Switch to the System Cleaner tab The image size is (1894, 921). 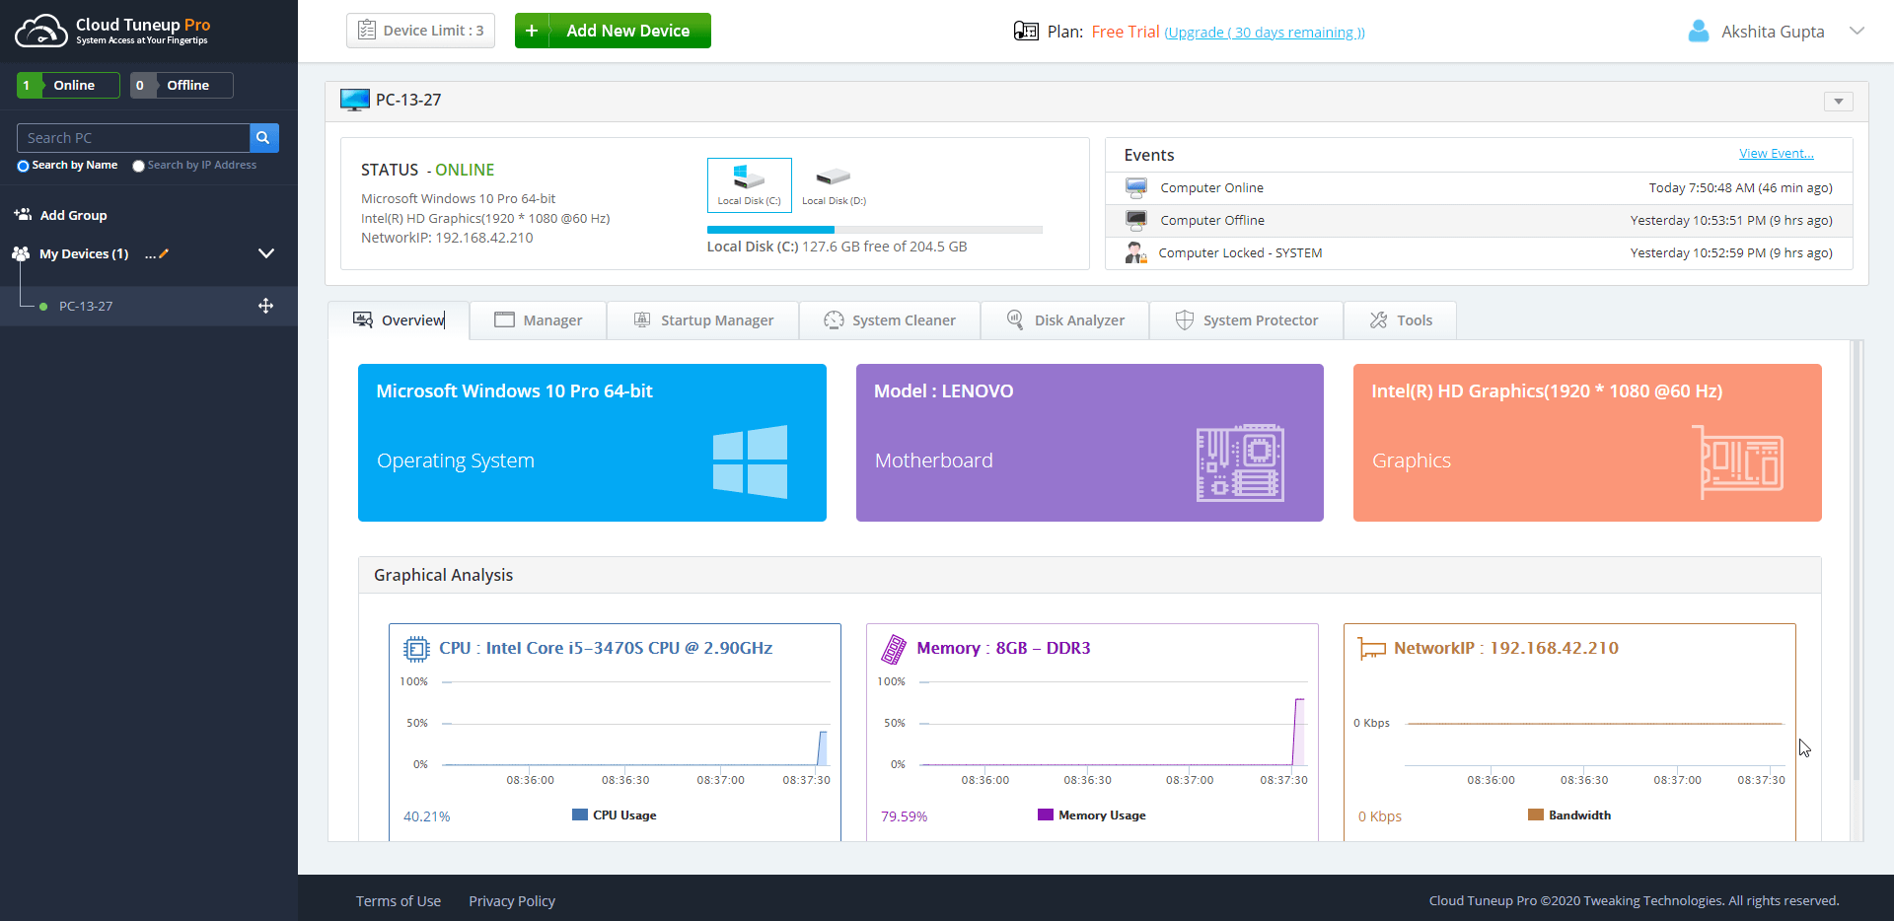point(890,319)
